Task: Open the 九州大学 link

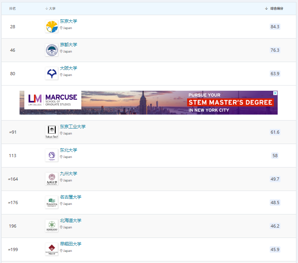Action: [x=69, y=174]
